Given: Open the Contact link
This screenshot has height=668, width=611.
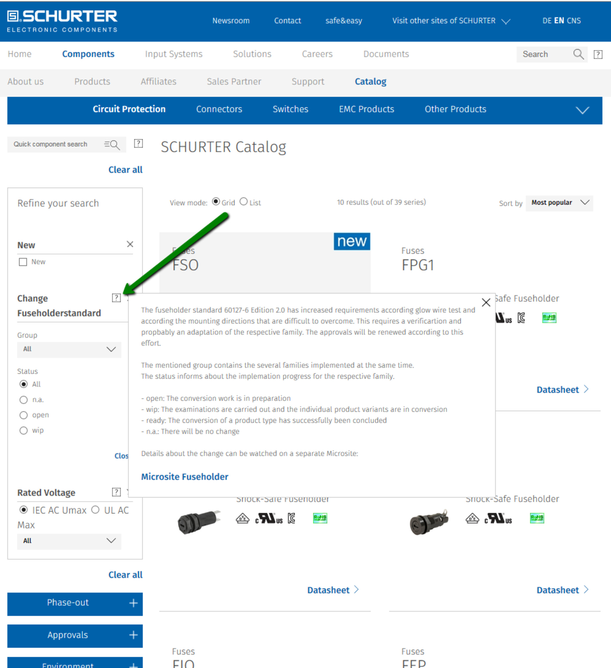Looking at the screenshot, I should pyautogui.click(x=287, y=21).
